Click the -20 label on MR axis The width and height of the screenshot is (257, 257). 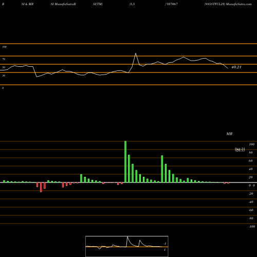(251, 194)
